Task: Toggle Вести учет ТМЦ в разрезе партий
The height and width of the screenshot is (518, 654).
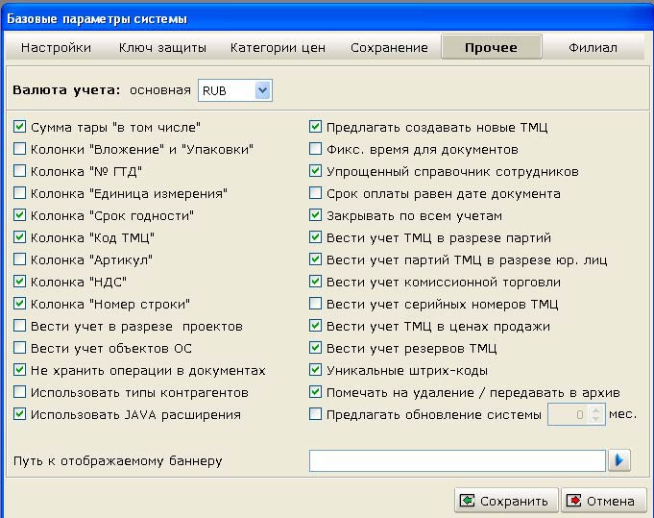Action: point(315,237)
